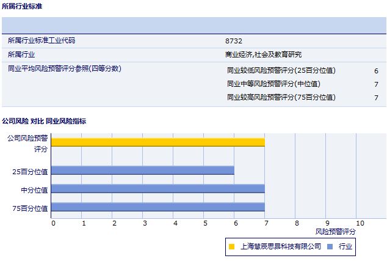The image size is (387, 261).
Task: Select the 75百分位值 blue bar
Action: pos(158,207)
